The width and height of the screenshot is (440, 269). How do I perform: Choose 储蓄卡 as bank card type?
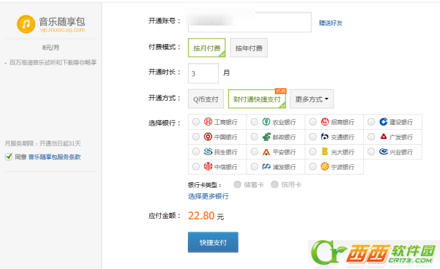click(238, 184)
